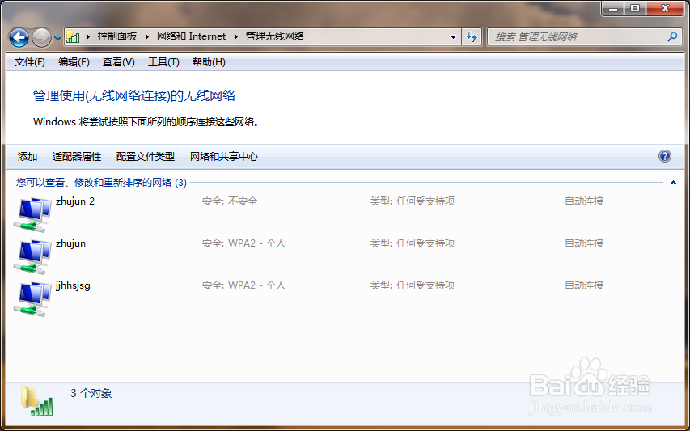Expand the arrow after 网络和 Internet in the breadcrumb
Viewport: 690px width, 431px height.
236,36
